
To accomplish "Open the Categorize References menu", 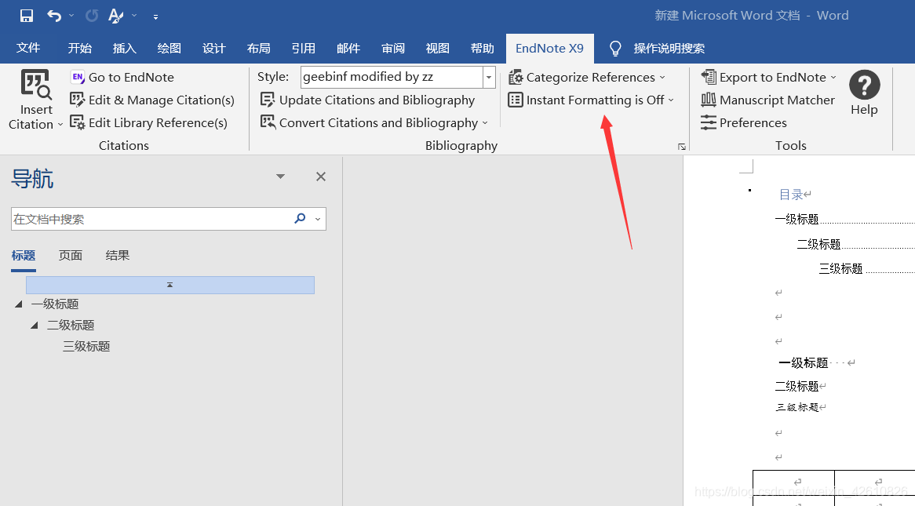I will click(587, 77).
